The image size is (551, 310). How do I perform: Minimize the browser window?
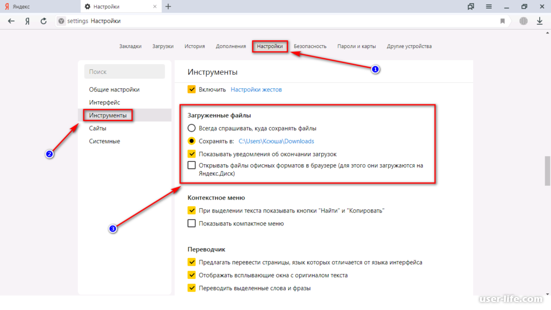pos(506,6)
